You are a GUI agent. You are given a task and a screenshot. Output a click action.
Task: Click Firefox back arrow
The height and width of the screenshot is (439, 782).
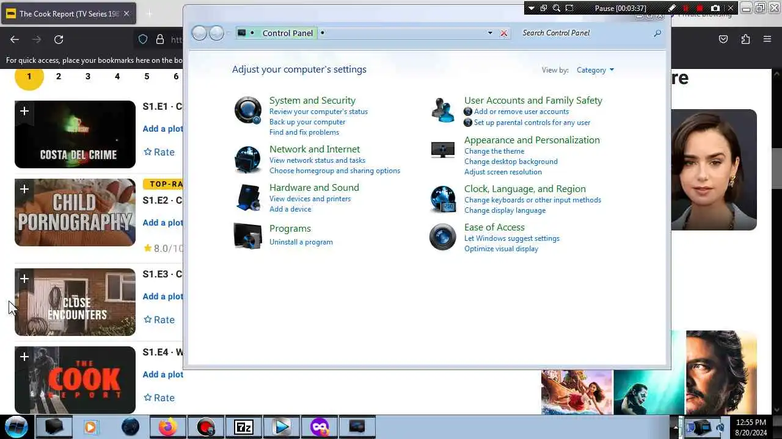pos(15,39)
